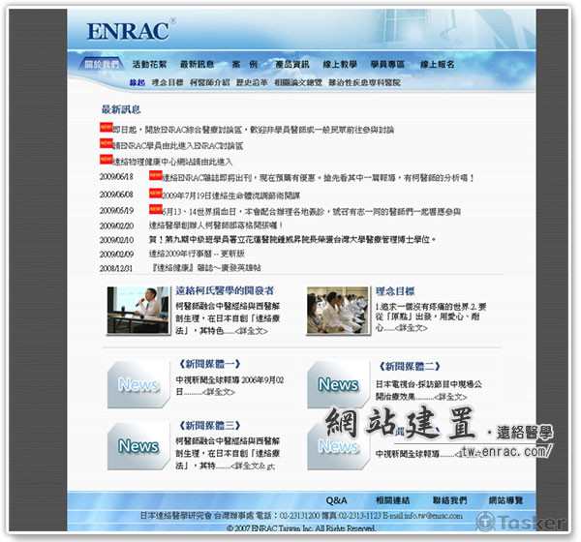Open the 聯絡我們 footer link
Image resolution: width=581 pixels, height=542 pixels.
click(450, 500)
